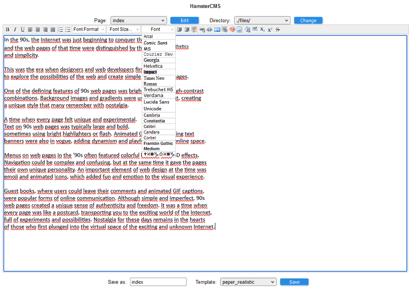The height and width of the screenshot is (289, 411).
Task: Insert a numbered list
Action: 60,30
